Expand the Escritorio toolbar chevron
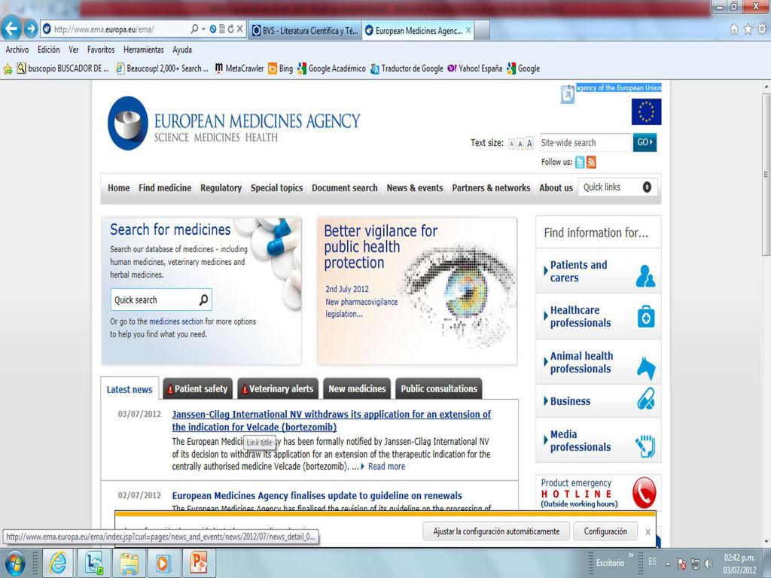 click(x=631, y=555)
